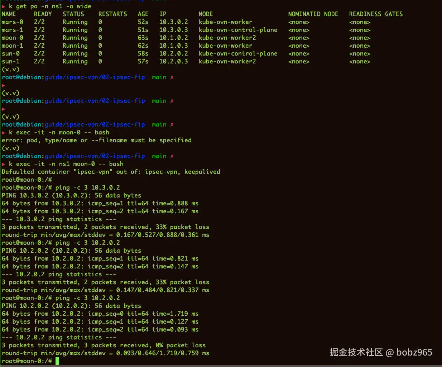Screen dimensions: 442x367
Task: Click kube-ovn-control-plane in the sun-0 row
Action: point(238,53)
